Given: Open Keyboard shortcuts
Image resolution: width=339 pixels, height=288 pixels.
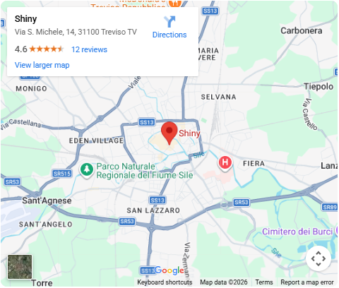Looking at the screenshot, I should pos(165,282).
